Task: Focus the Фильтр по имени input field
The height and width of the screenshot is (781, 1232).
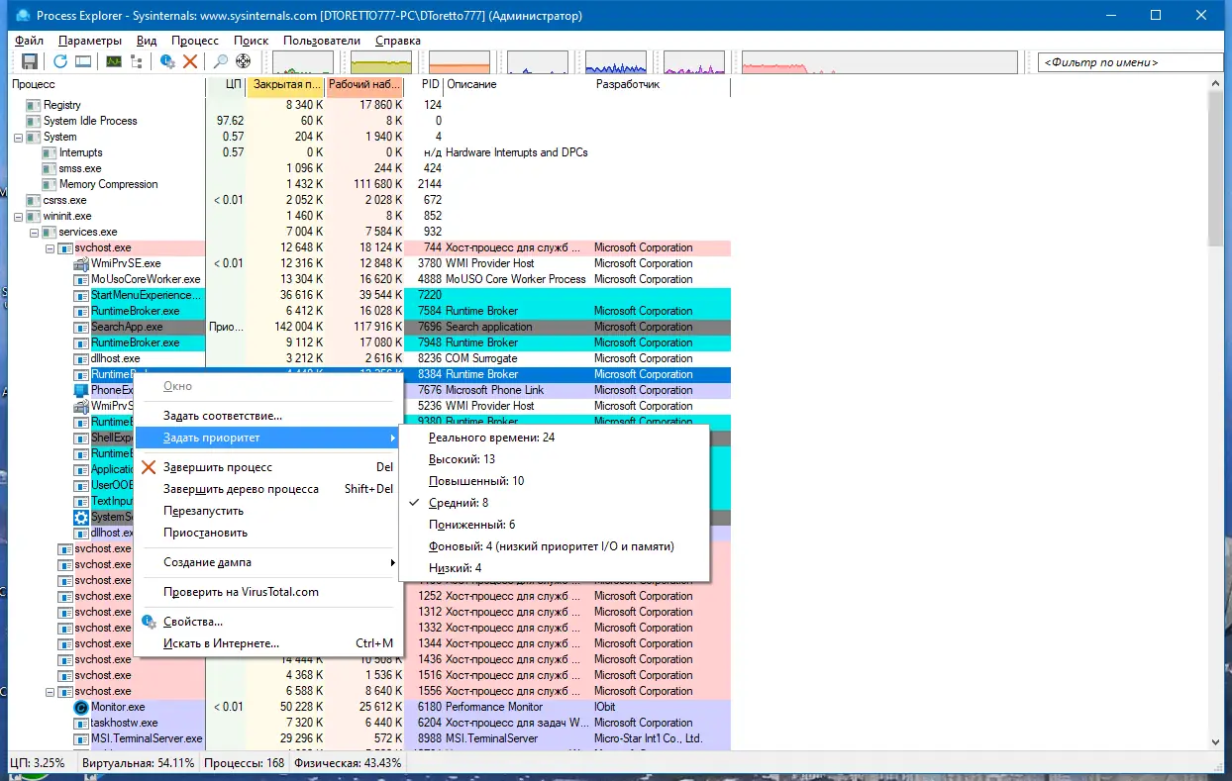Action: pyautogui.click(x=1129, y=62)
